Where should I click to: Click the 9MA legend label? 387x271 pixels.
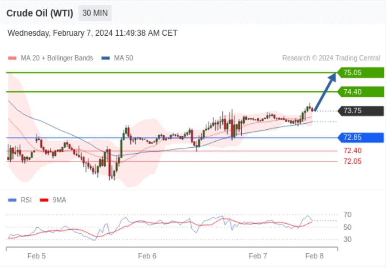click(59, 200)
